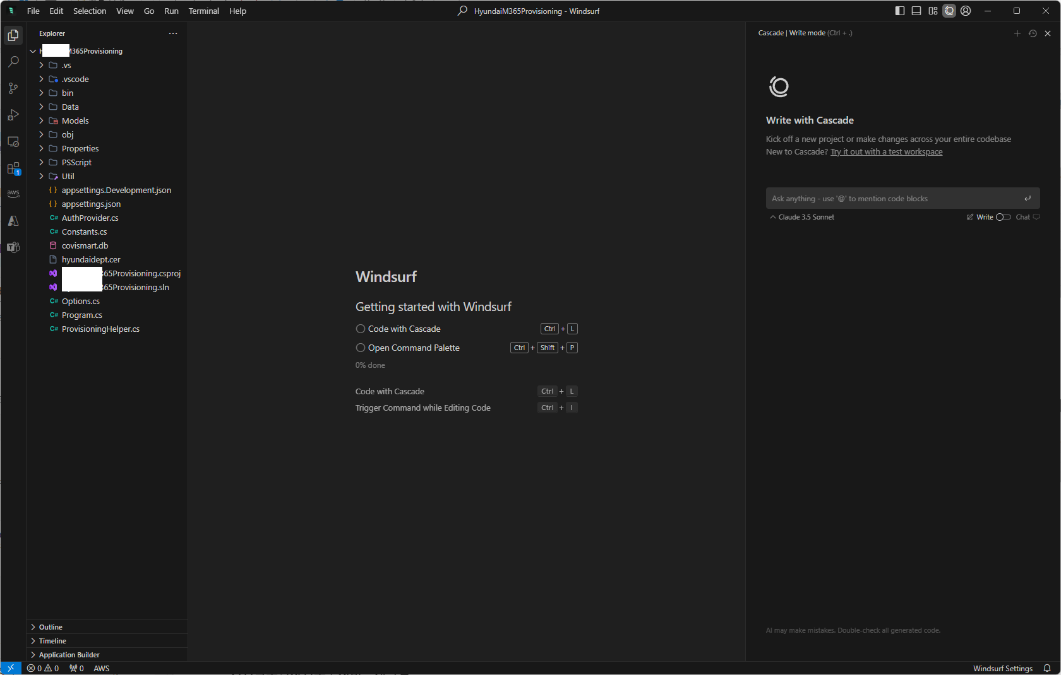Open the Edit menu
The width and height of the screenshot is (1061, 675).
(x=56, y=11)
